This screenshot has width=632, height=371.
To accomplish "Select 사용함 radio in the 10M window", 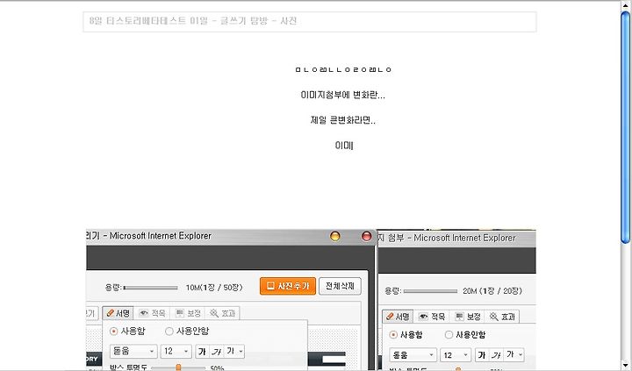I will pyautogui.click(x=113, y=332).
